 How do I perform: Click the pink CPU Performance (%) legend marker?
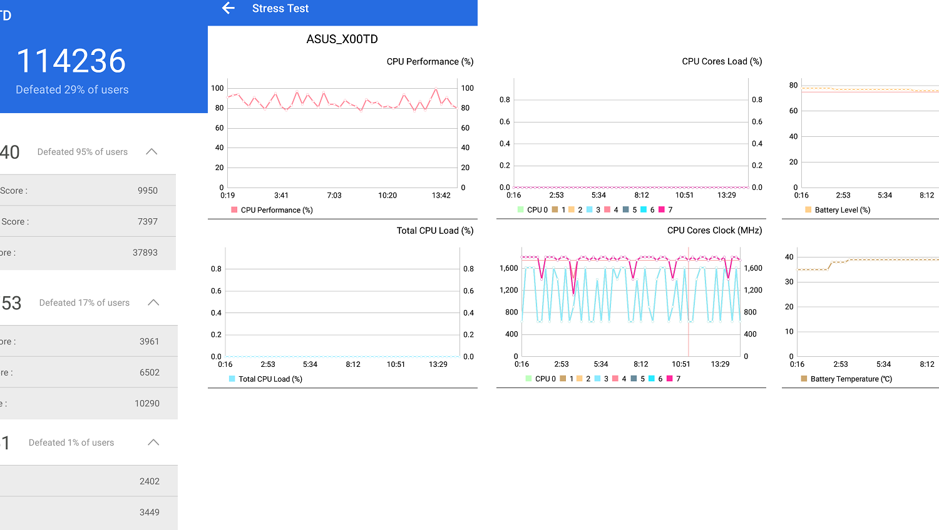tap(234, 210)
